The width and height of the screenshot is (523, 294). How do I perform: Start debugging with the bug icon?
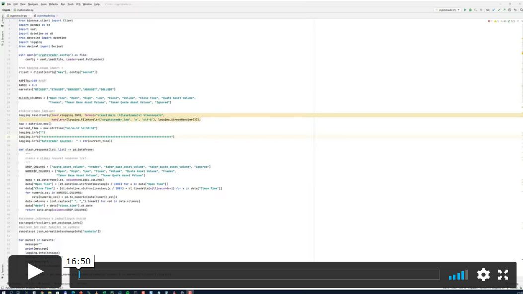coord(470,9)
